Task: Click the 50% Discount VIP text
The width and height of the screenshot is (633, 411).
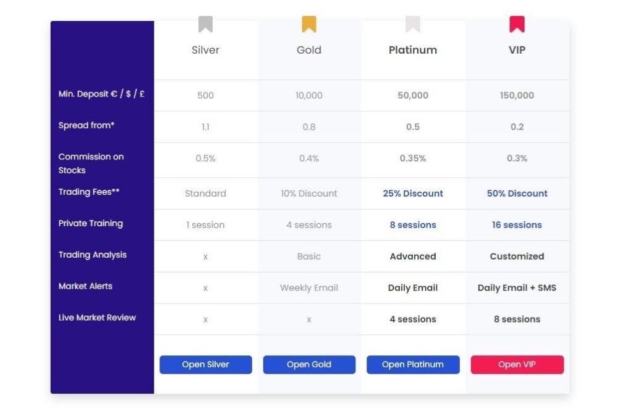Action: pyautogui.click(x=517, y=193)
